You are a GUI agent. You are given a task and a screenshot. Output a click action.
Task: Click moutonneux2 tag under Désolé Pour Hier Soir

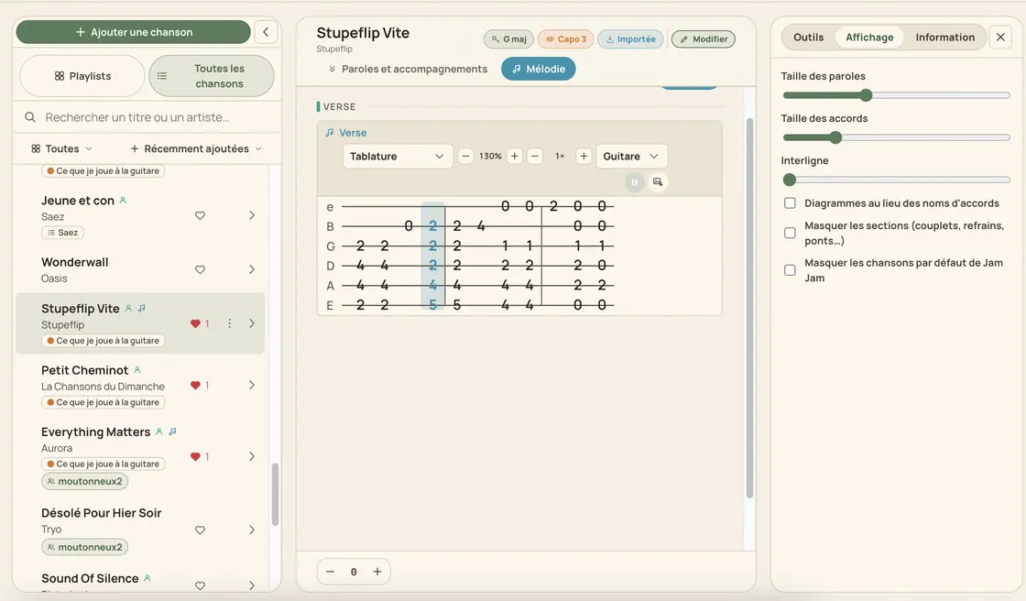85,547
